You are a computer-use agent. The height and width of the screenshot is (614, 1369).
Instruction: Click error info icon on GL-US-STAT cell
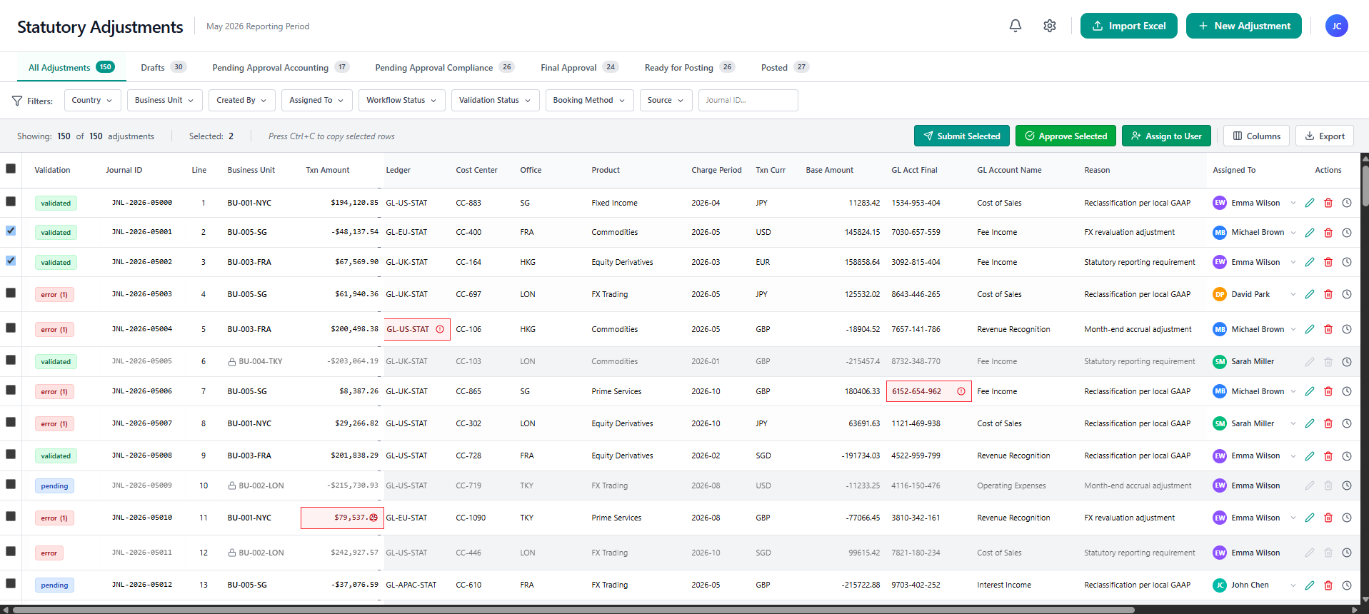click(440, 329)
